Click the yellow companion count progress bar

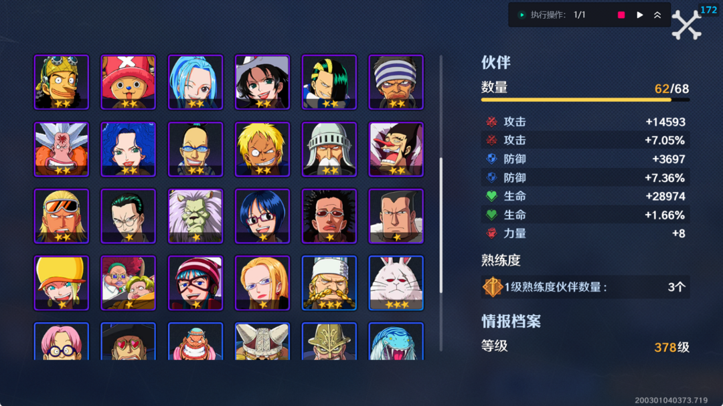tap(585, 100)
